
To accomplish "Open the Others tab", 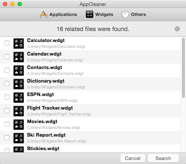I will point(133,15).
